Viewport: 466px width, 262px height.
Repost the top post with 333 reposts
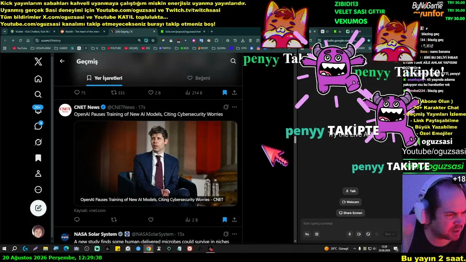[x=118, y=93]
